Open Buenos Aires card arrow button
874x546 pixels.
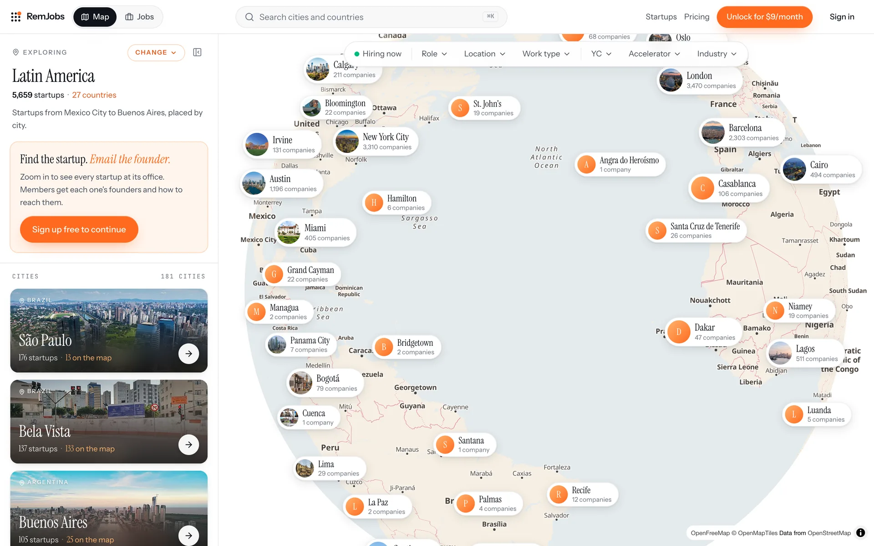coord(189,536)
